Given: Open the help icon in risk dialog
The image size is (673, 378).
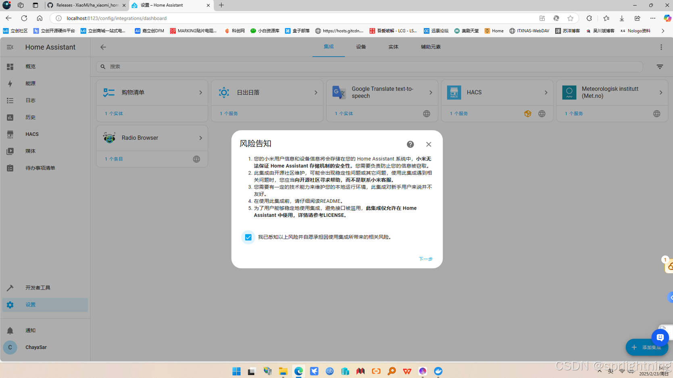Looking at the screenshot, I should click(410, 144).
